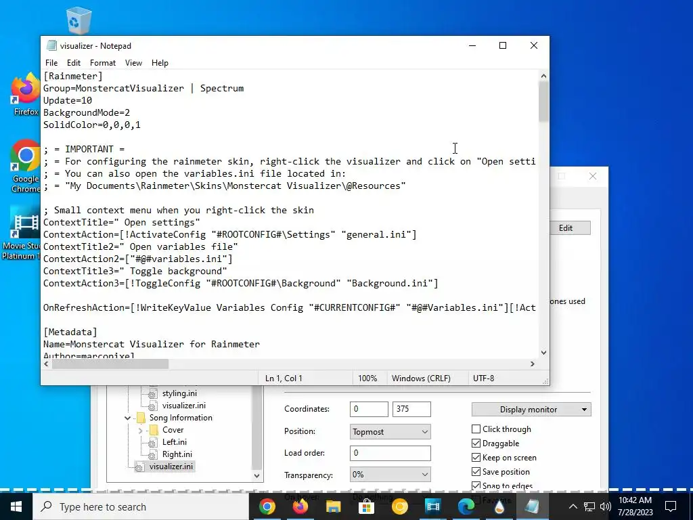Click the "Windows (CRLF)" status bar entry
693x520 pixels.
coord(421,378)
